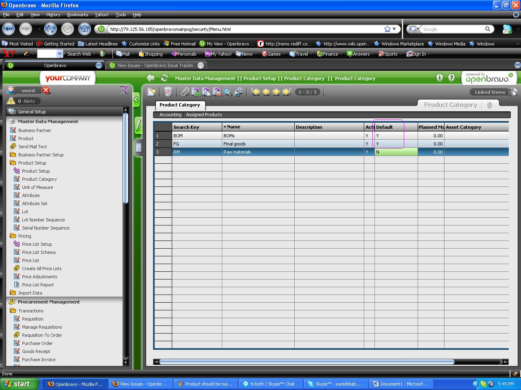Open Attribute Set menu item
521x390 pixels.
(35, 204)
